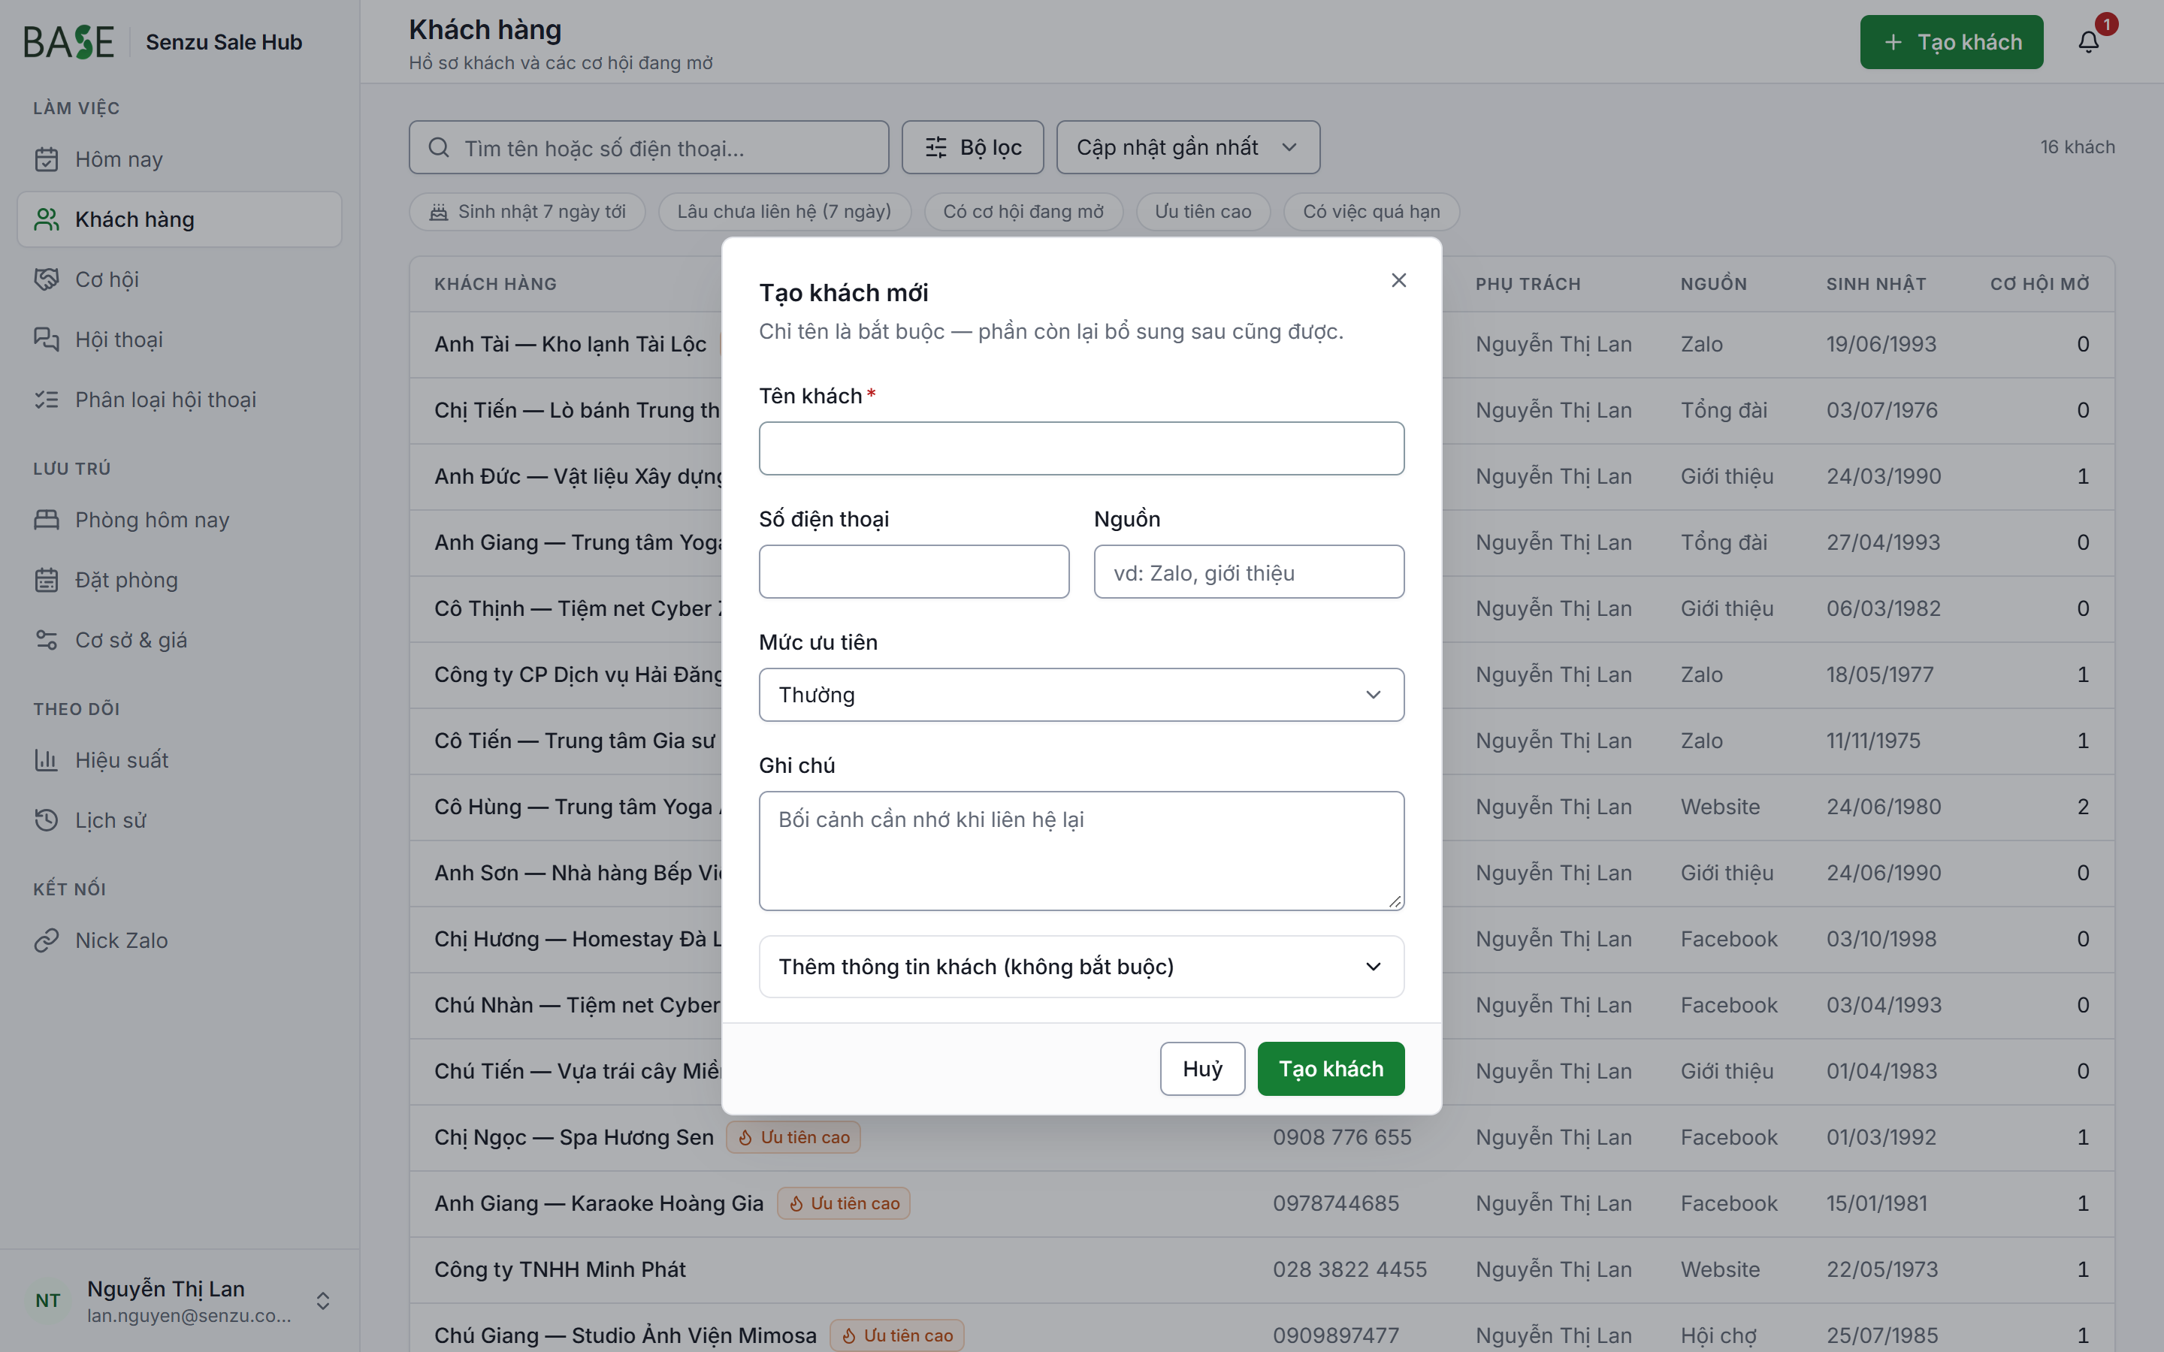This screenshot has height=1352, width=2164.
Task: Enable the Có việc quá hạn filter chip
Action: click(x=1371, y=212)
